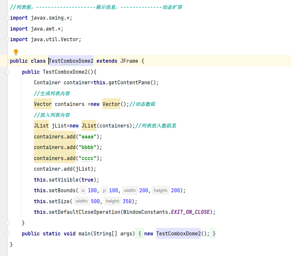Click the setVisible(true) call

[x=72, y=180]
